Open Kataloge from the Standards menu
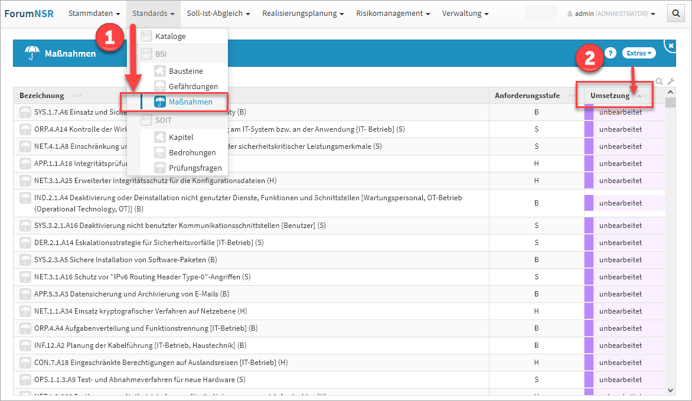Screen dimensions: 692x401 (170, 36)
